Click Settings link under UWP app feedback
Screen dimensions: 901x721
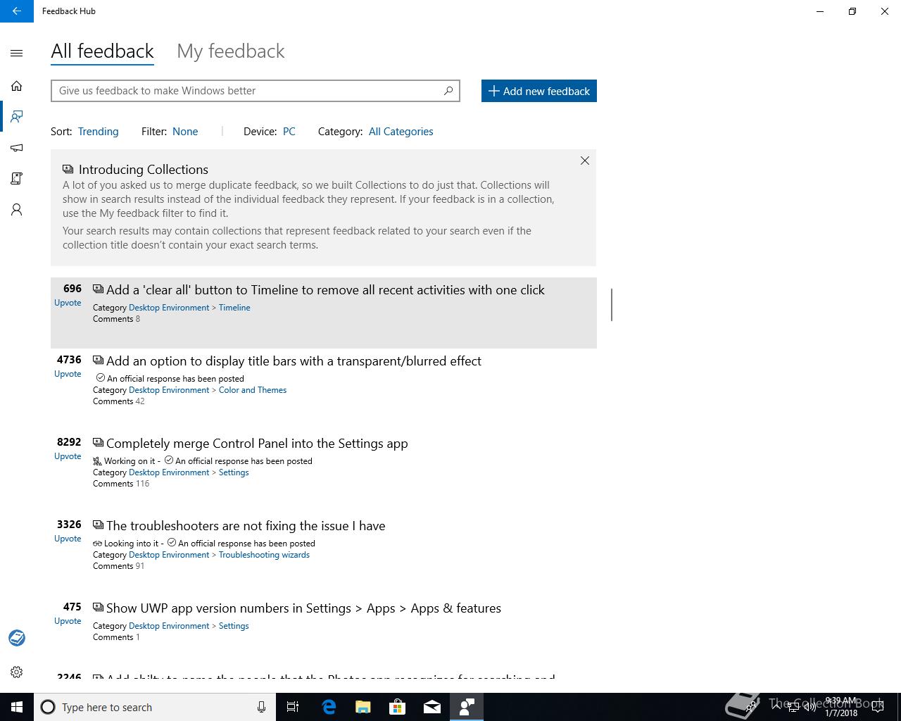click(x=234, y=626)
